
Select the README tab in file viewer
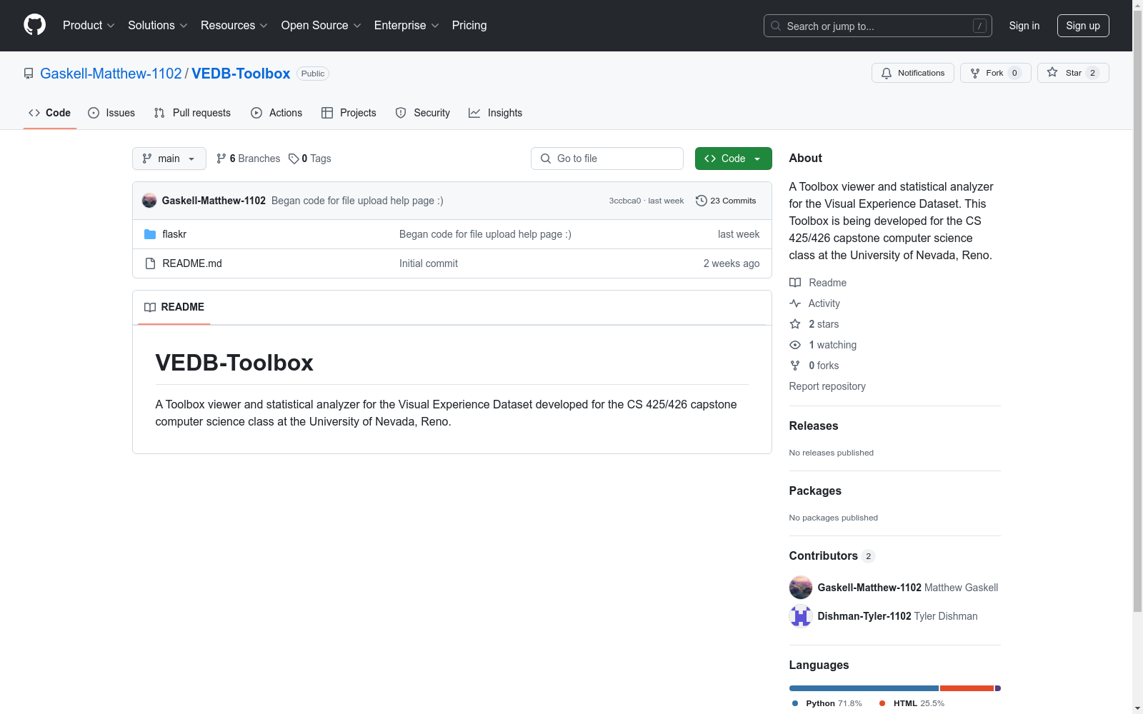[174, 307]
